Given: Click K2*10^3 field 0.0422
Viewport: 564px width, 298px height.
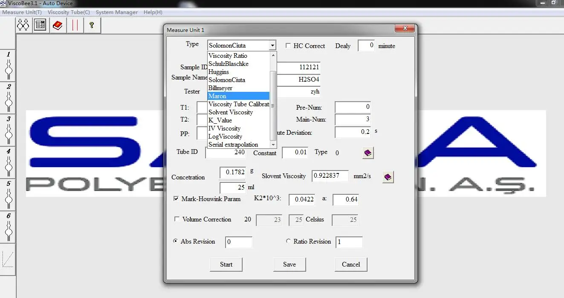Looking at the screenshot, I should (302, 199).
